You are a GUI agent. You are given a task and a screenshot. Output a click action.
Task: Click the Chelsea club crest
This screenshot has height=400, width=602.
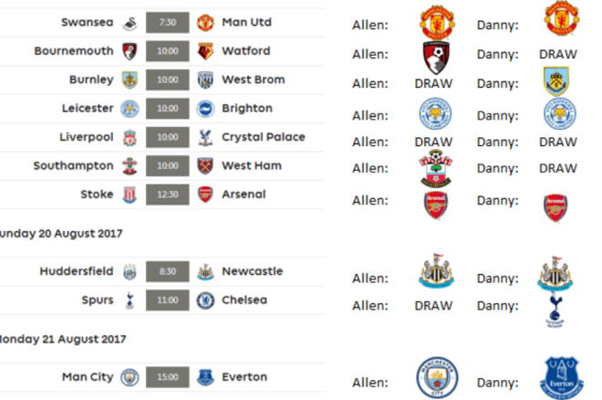tap(204, 300)
